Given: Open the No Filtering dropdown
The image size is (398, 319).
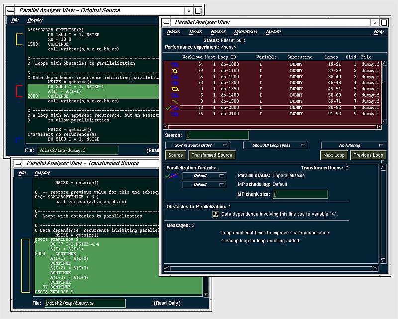Looking at the screenshot, I should point(353,145).
